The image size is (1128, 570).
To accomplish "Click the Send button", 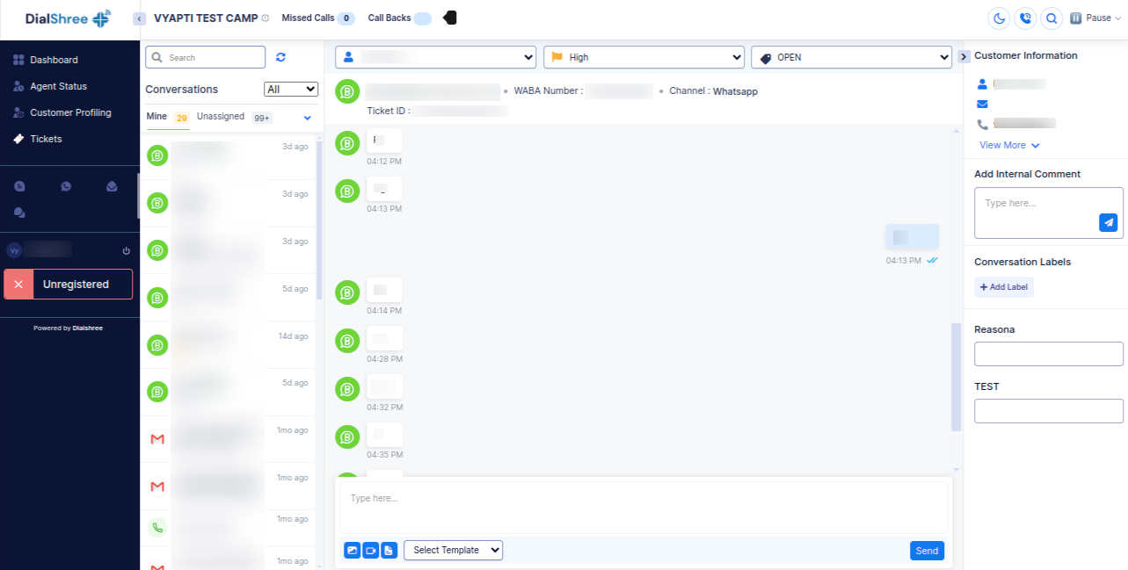I will 927,551.
